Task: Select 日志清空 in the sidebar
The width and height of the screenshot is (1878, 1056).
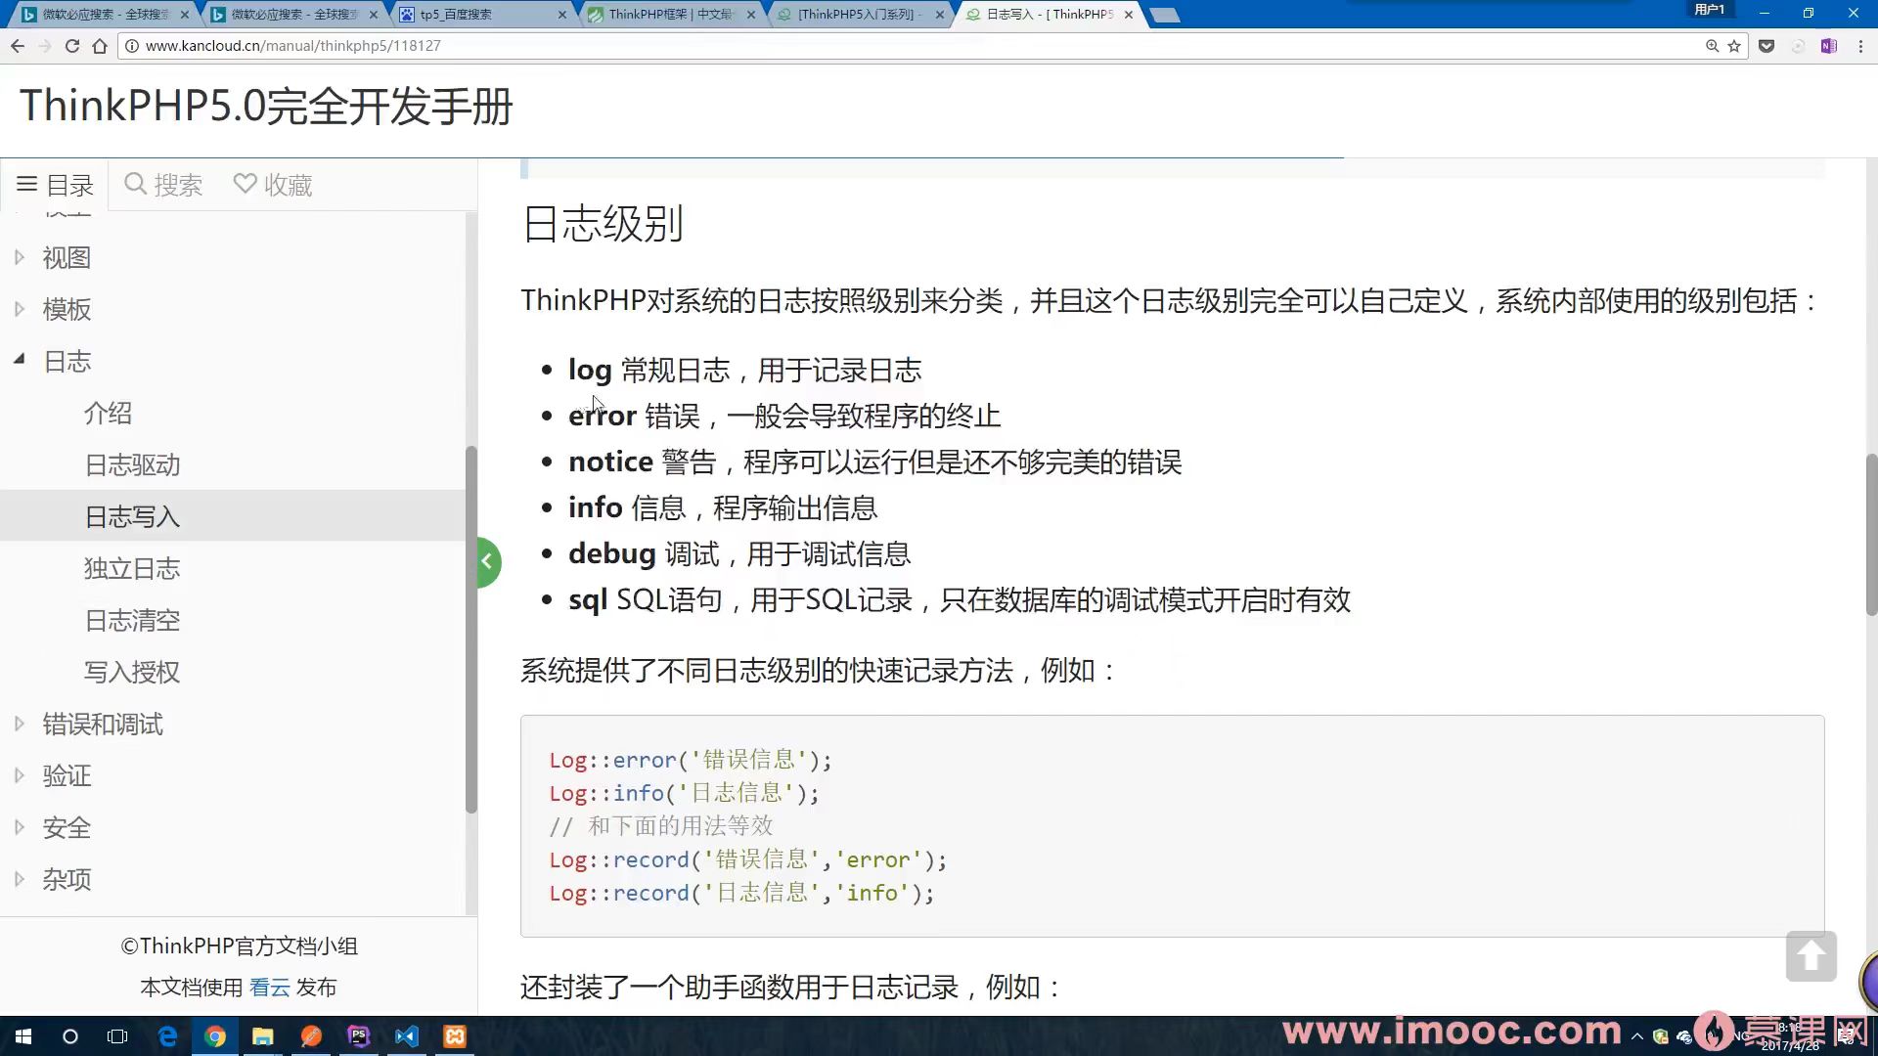Action: click(x=132, y=620)
